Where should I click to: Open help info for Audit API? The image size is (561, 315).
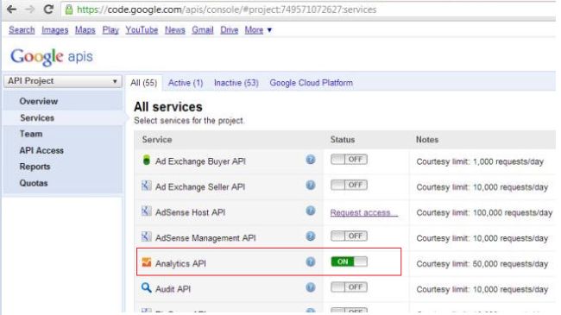coord(311,287)
